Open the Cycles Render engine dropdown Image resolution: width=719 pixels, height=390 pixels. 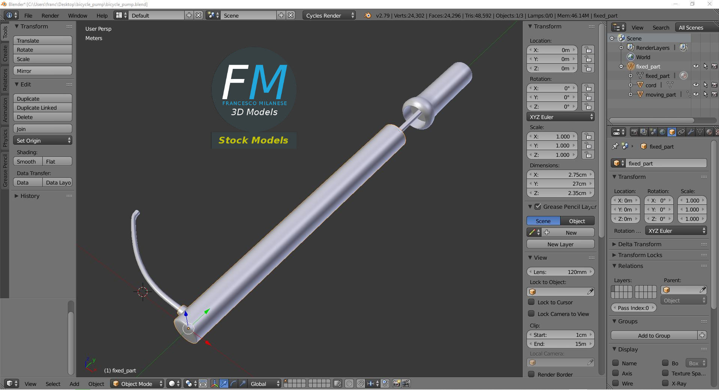point(329,15)
